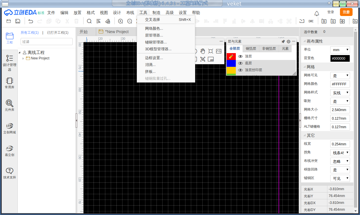Click the B (BOM) toolbar icon
This screenshot has width=360, height=215.
click(x=324, y=21)
